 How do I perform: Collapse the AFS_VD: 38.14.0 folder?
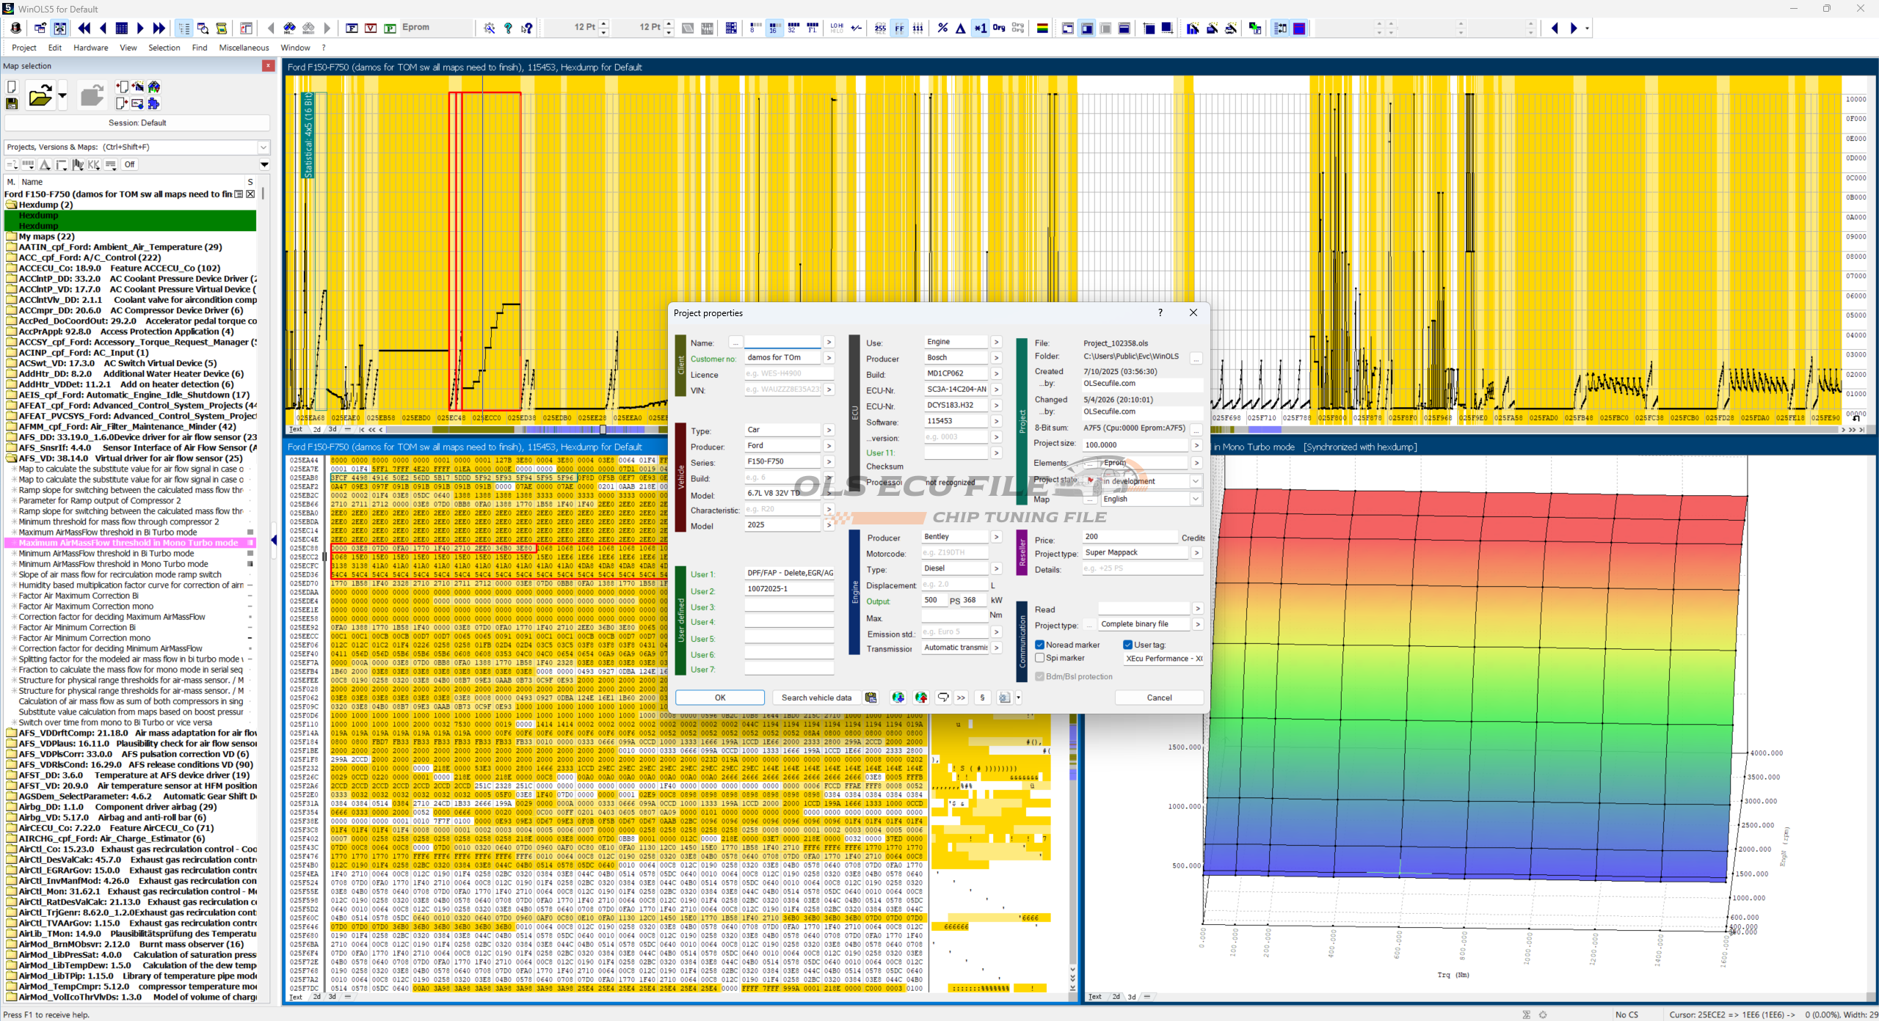(x=11, y=458)
